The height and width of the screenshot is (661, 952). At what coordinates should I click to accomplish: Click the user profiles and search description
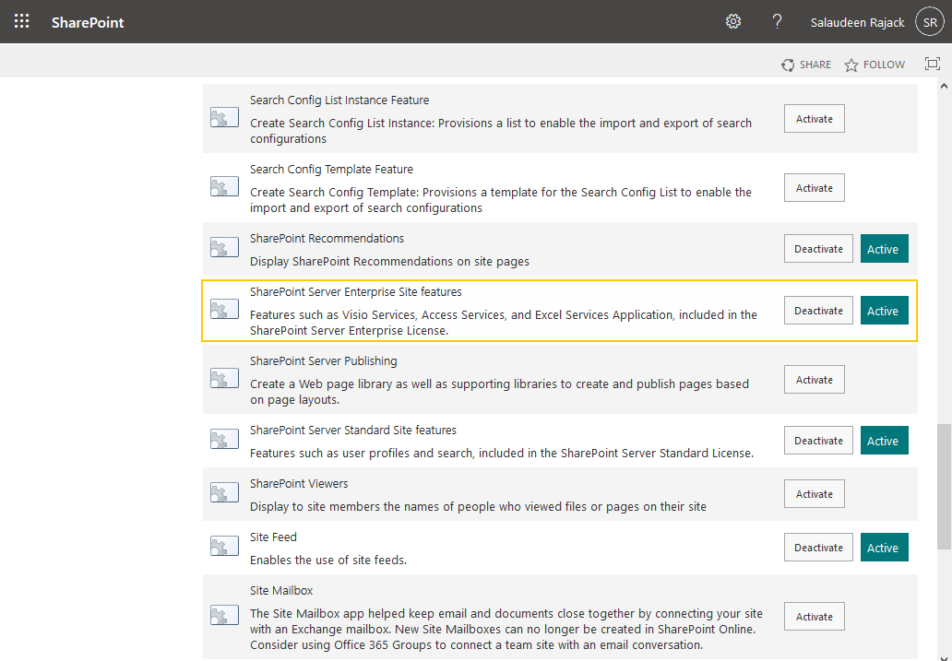click(x=502, y=454)
